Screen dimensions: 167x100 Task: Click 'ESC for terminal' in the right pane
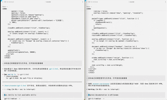pos(93,2)
